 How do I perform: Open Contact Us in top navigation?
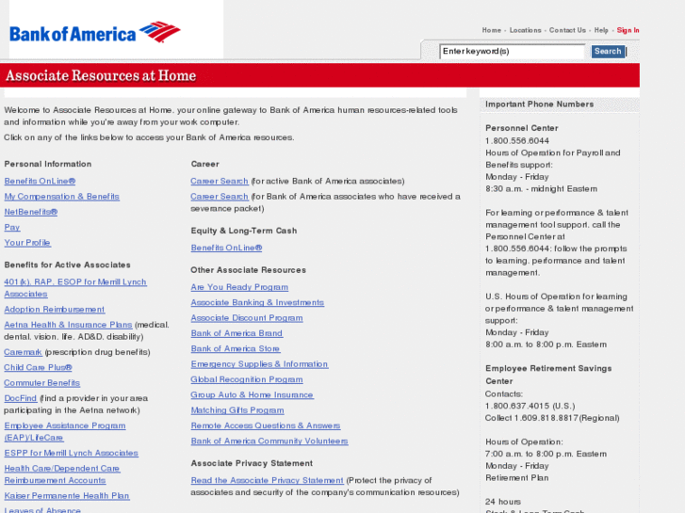(567, 30)
